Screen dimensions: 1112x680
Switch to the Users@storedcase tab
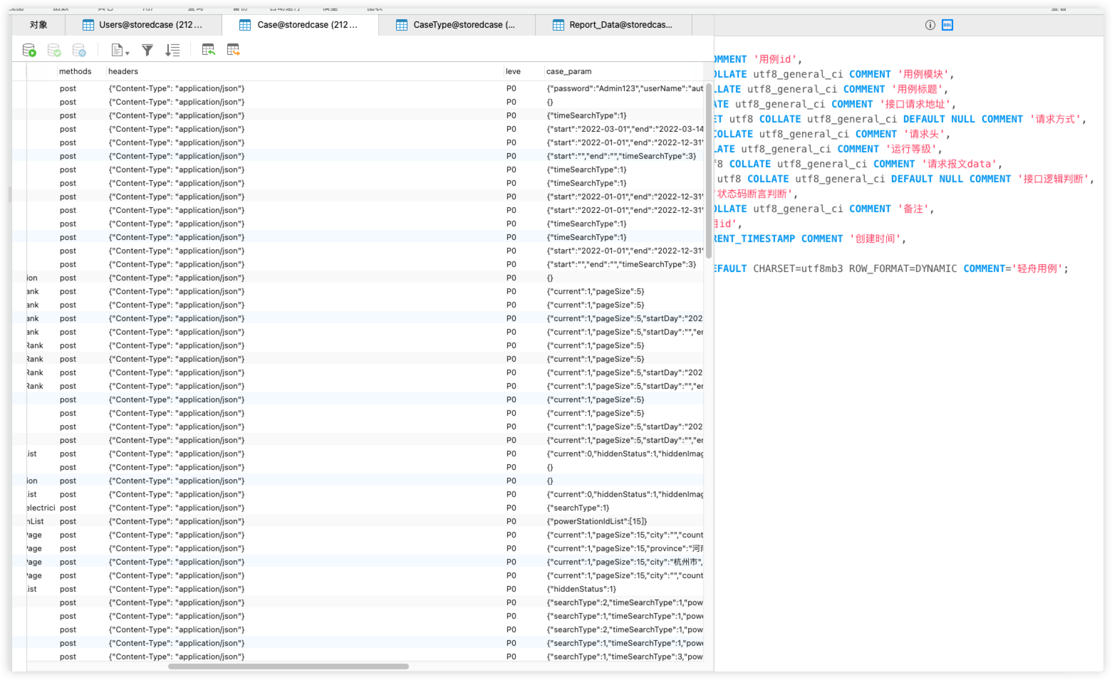pos(144,25)
